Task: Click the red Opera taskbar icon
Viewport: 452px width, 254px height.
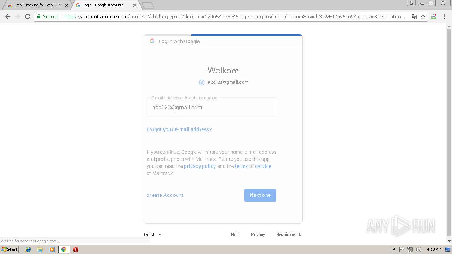Action: (76, 249)
